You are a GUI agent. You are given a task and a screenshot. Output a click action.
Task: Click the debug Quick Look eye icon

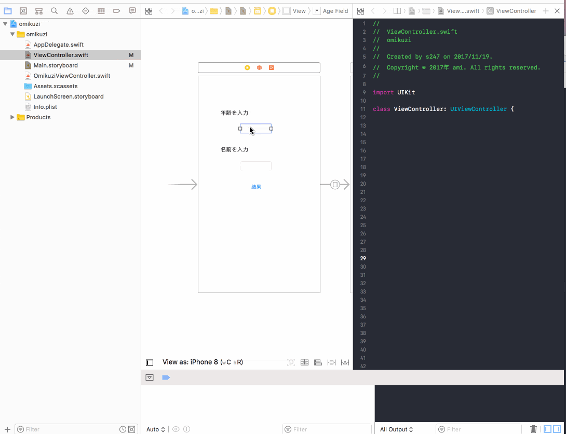click(176, 429)
